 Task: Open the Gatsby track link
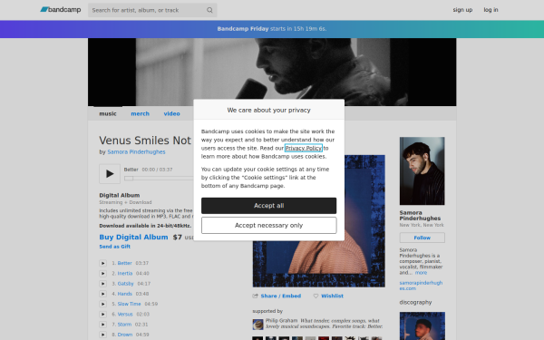pyautogui.click(x=126, y=284)
